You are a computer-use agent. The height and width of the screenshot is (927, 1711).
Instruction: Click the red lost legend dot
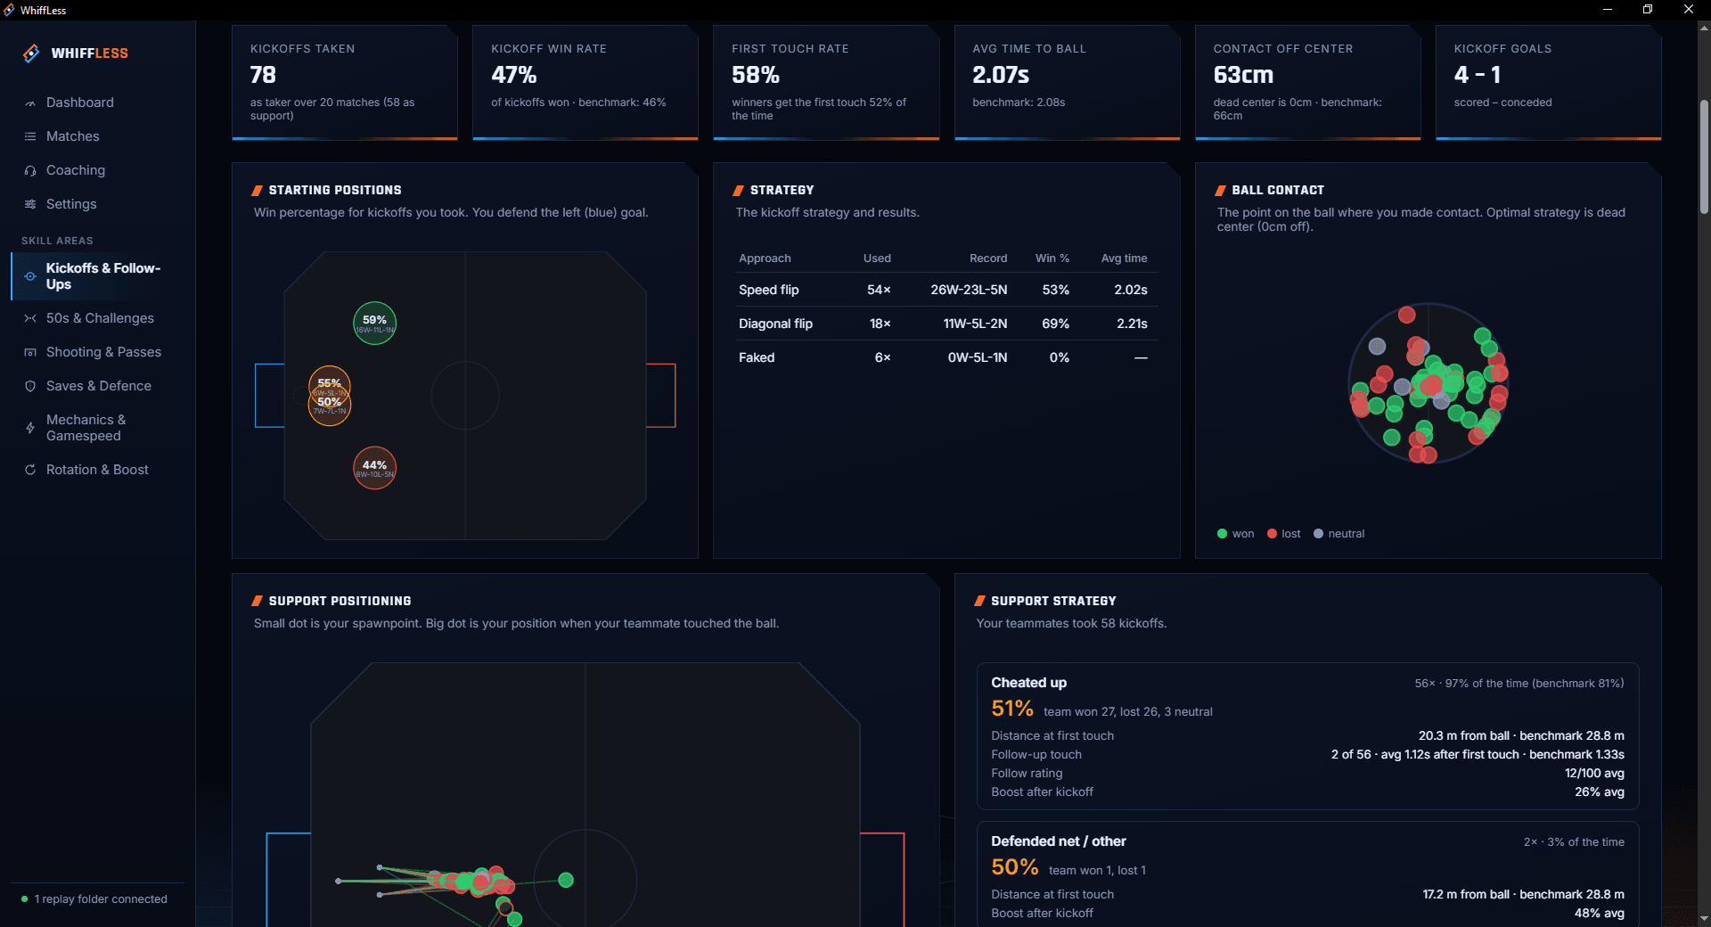pyautogui.click(x=1272, y=534)
